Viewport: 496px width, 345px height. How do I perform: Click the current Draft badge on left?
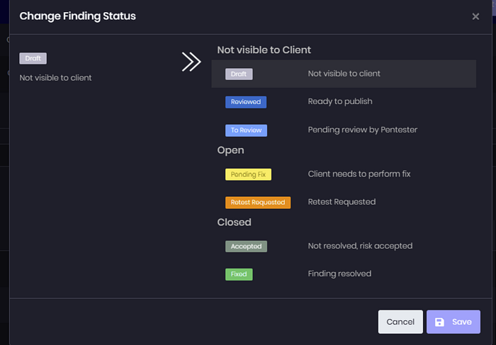(x=33, y=59)
